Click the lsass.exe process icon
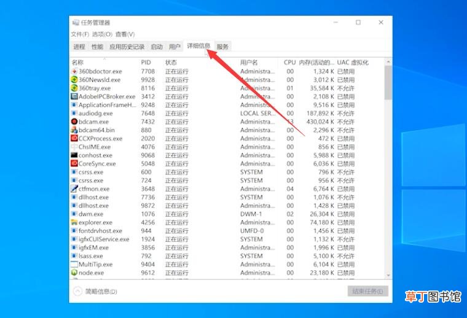Viewport: 467px width, 318px height. (74, 256)
